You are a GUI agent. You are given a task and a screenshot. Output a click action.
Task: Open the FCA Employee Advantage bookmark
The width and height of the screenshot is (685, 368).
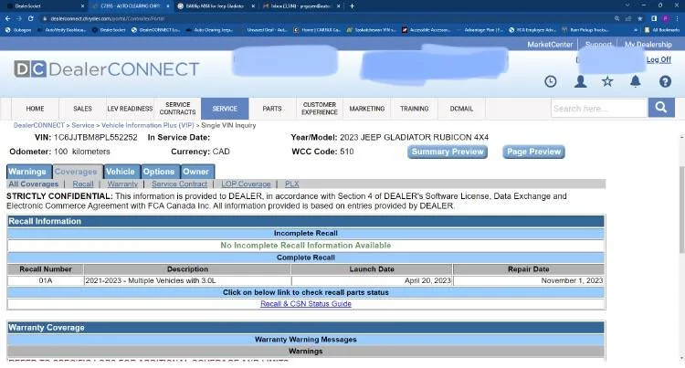click(x=532, y=30)
